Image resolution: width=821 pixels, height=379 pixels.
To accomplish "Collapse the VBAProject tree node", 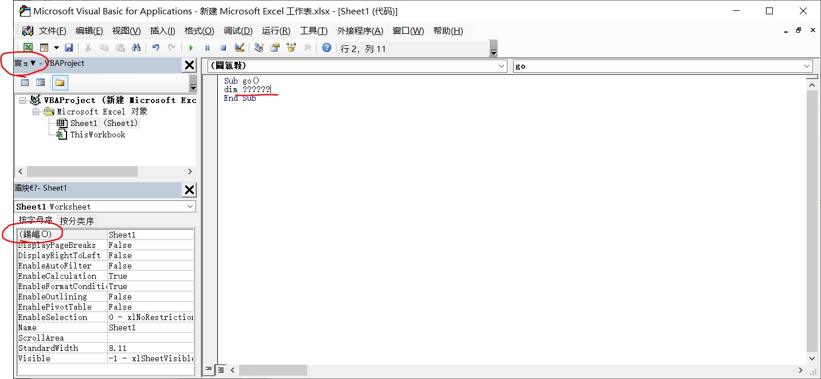I will point(22,100).
